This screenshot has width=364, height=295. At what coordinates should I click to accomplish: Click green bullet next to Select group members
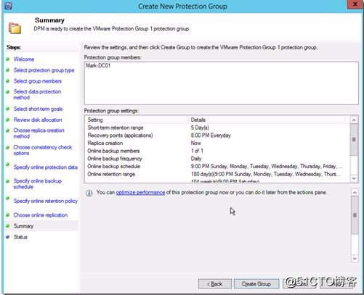click(x=8, y=81)
